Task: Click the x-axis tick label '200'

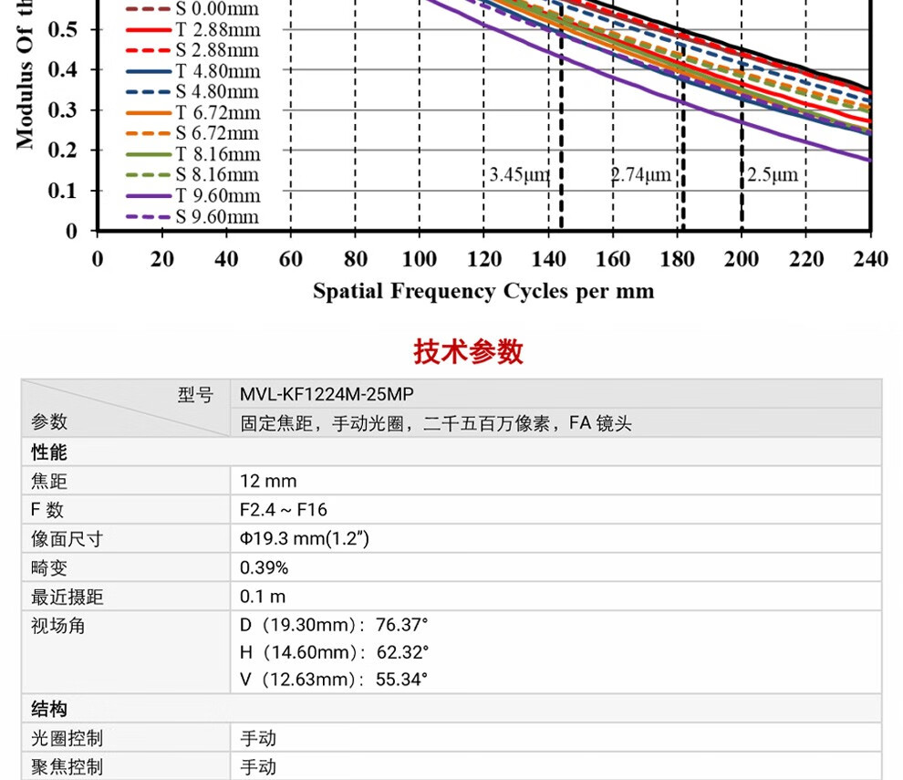Action: [x=742, y=259]
